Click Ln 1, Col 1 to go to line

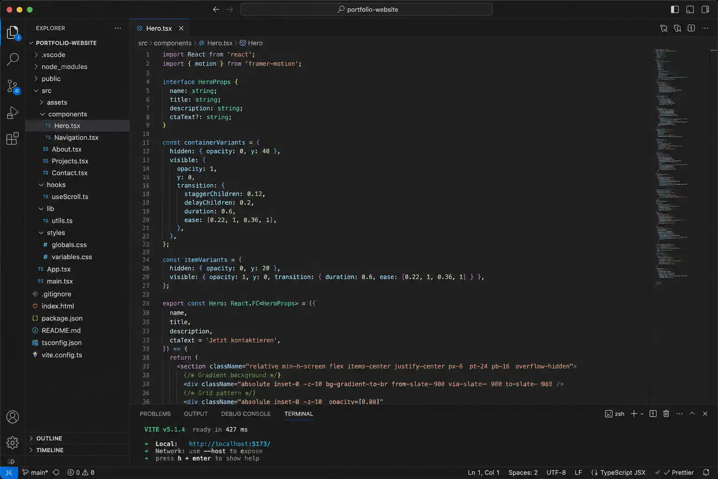click(x=483, y=472)
